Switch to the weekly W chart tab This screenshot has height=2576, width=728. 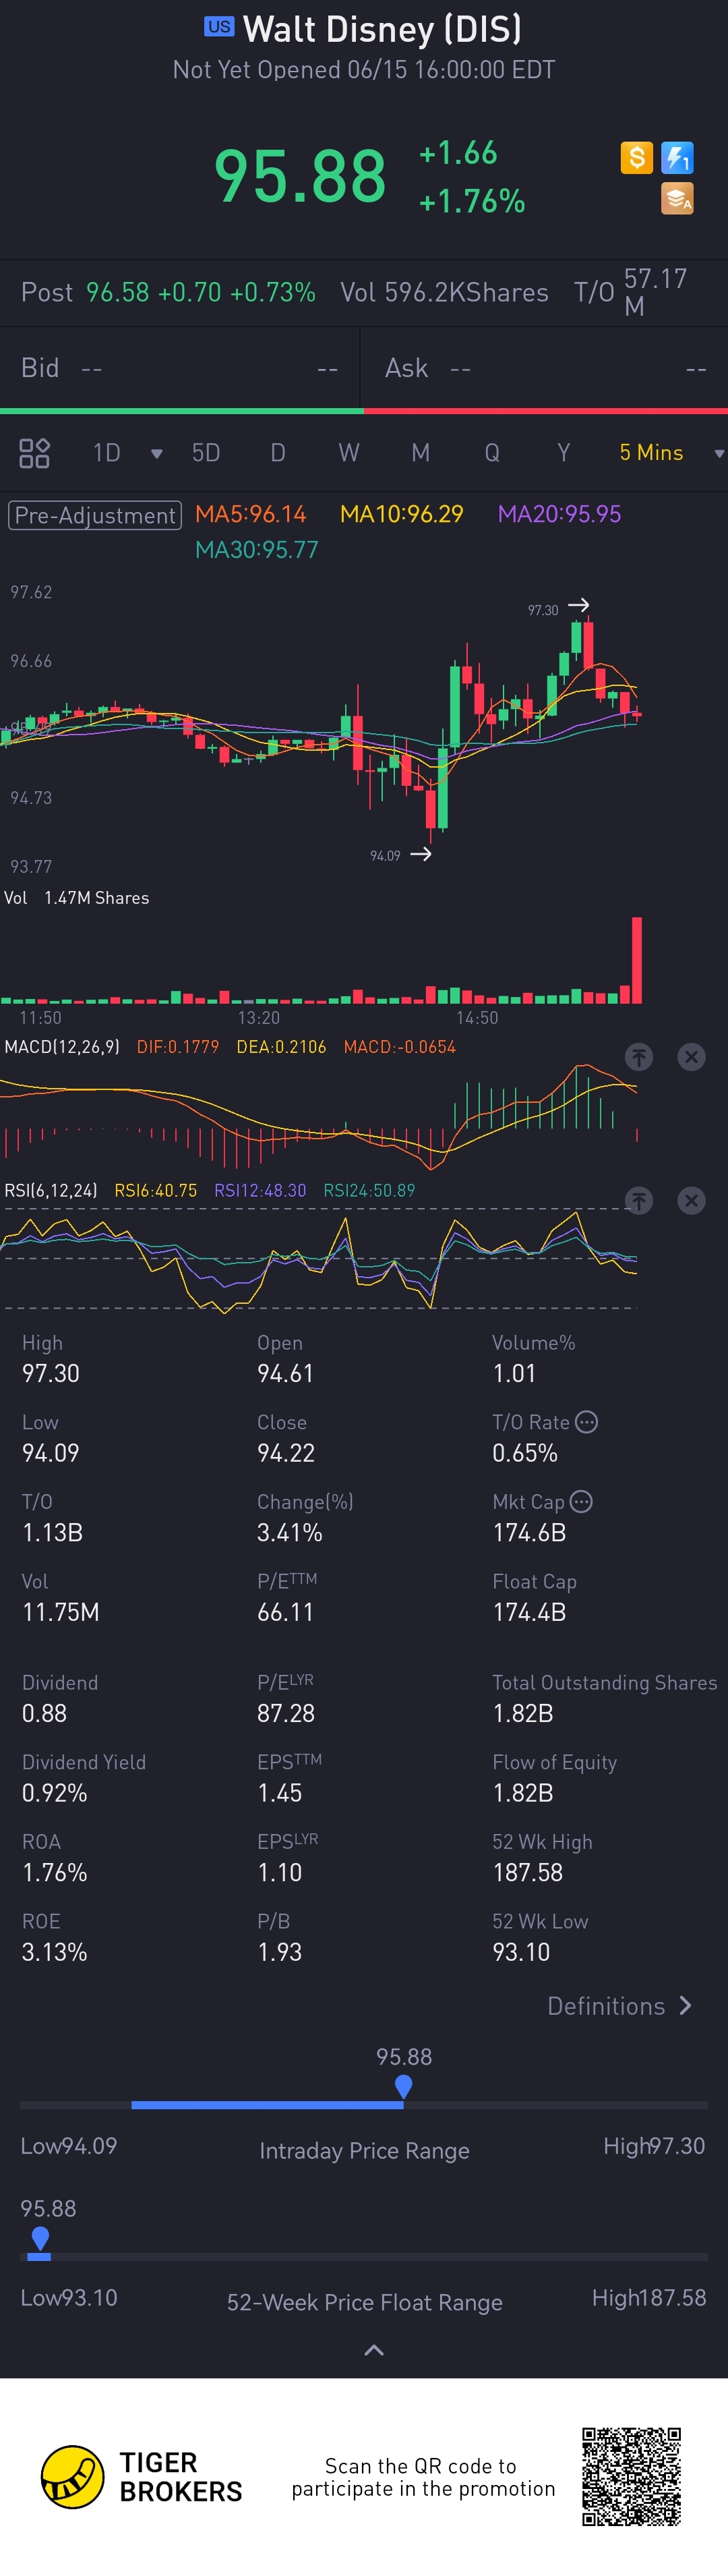pos(349,453)
